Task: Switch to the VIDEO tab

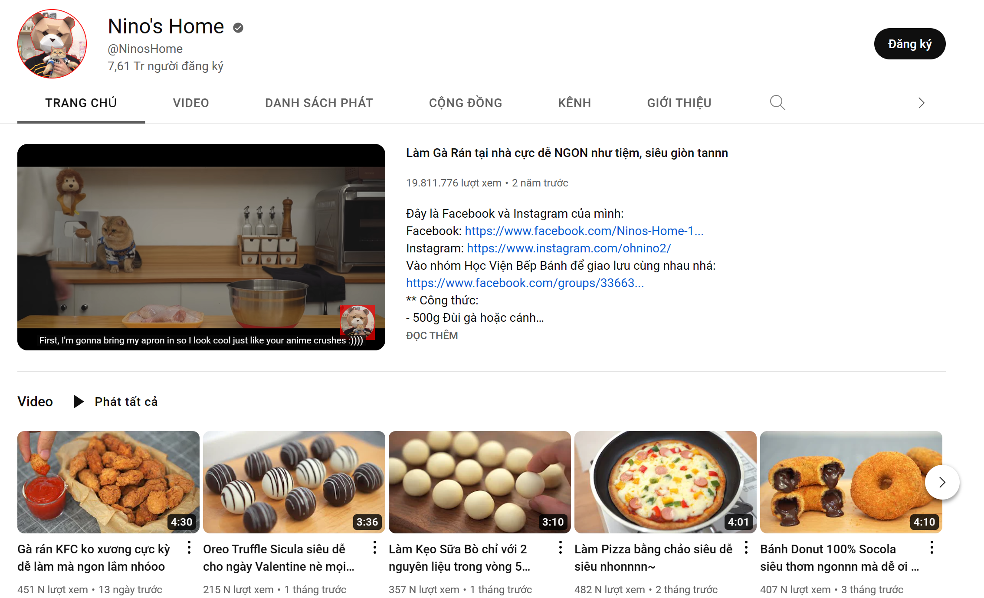Action: [191, 103]
